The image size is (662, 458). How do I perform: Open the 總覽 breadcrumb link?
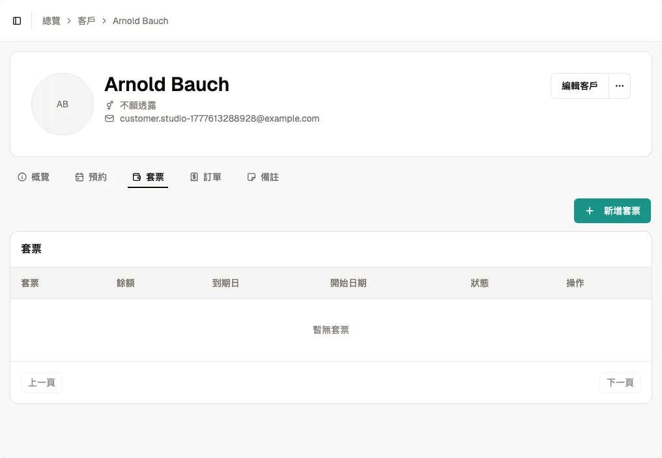51,21
